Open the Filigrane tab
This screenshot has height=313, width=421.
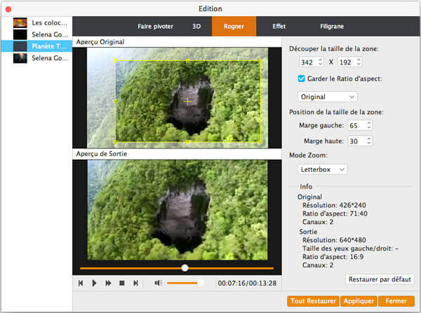332,27
